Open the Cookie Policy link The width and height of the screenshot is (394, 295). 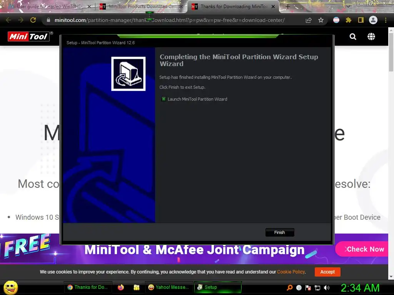291,272
